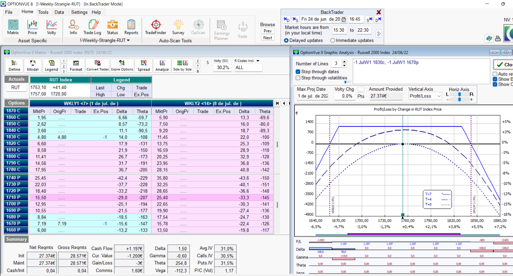Click the Max Proj Date field
The image size is (513, 276).
pos(313,96)
